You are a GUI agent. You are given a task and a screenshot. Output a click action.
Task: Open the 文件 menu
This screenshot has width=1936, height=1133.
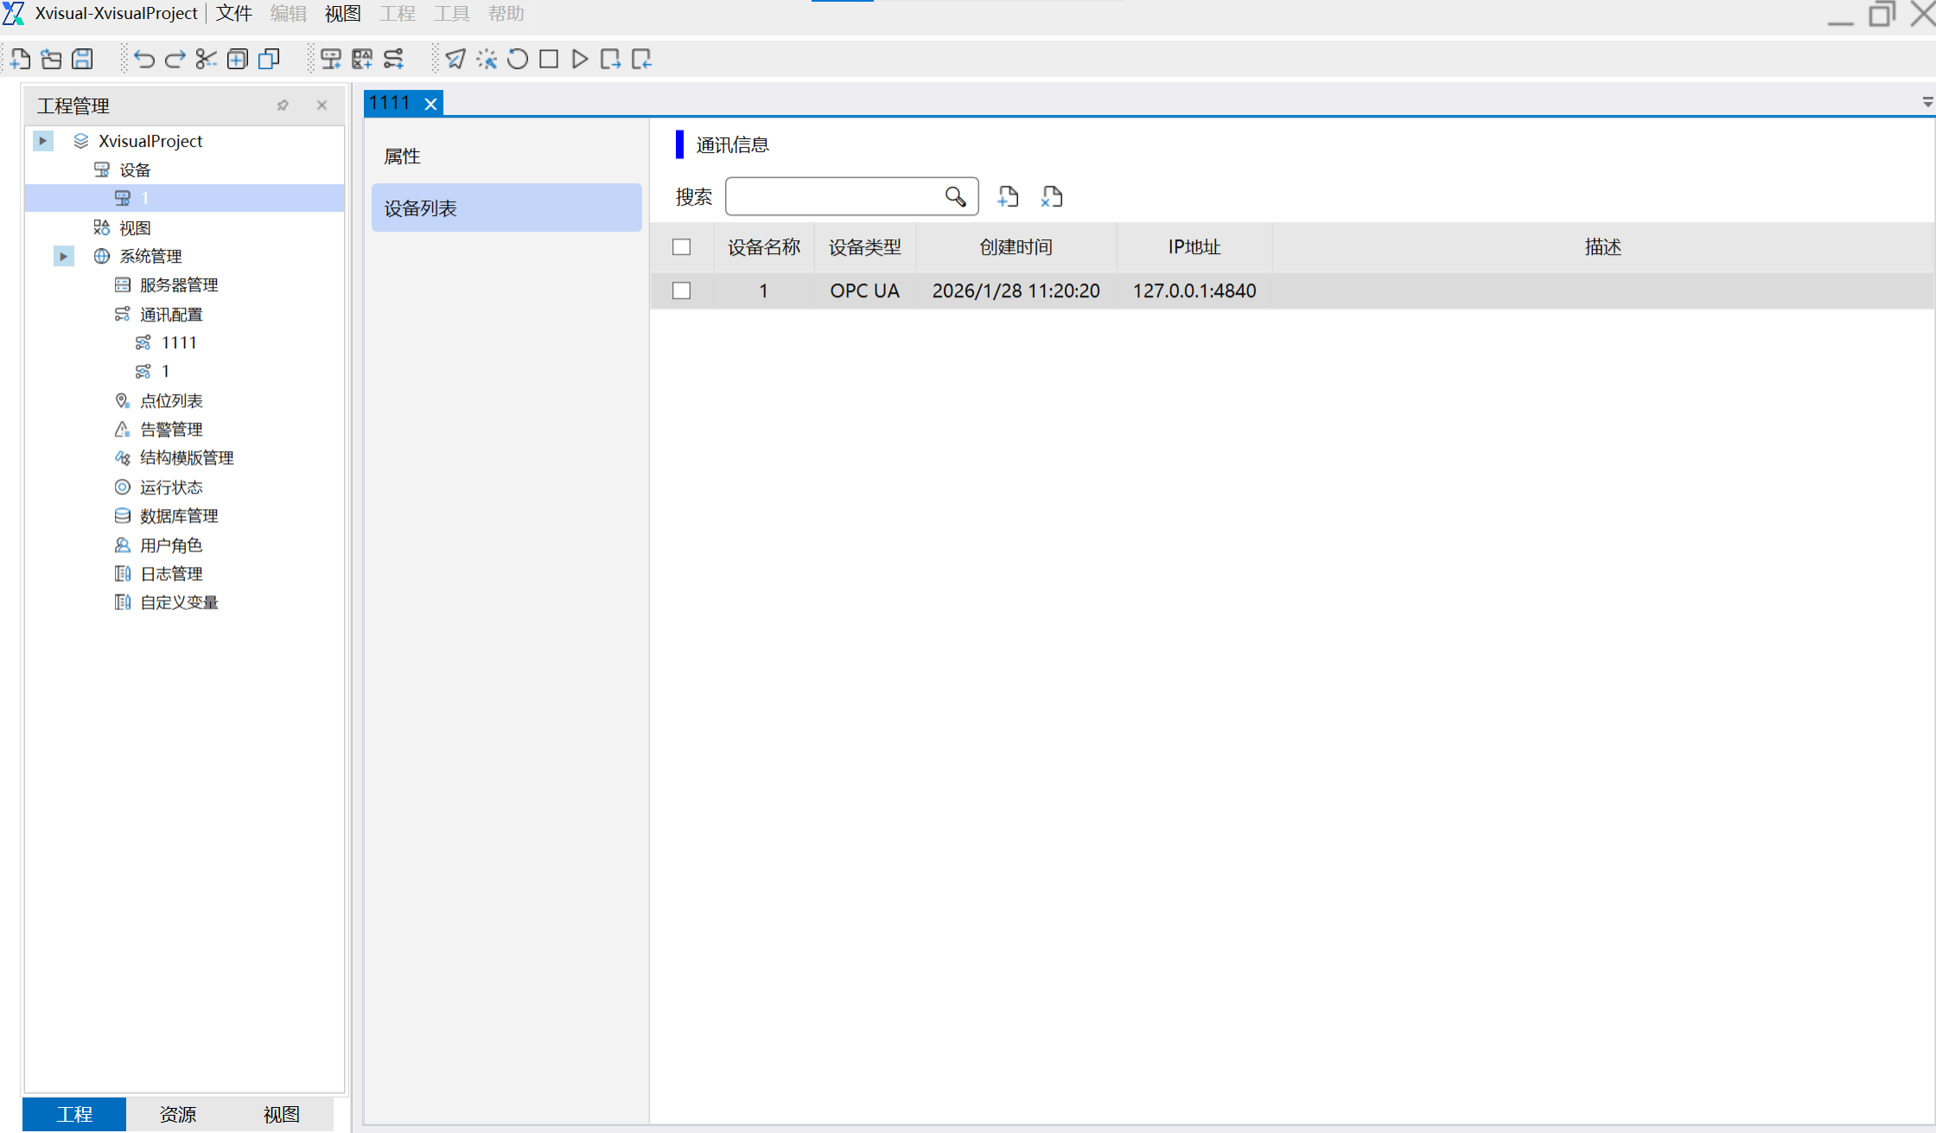point(233,14)
